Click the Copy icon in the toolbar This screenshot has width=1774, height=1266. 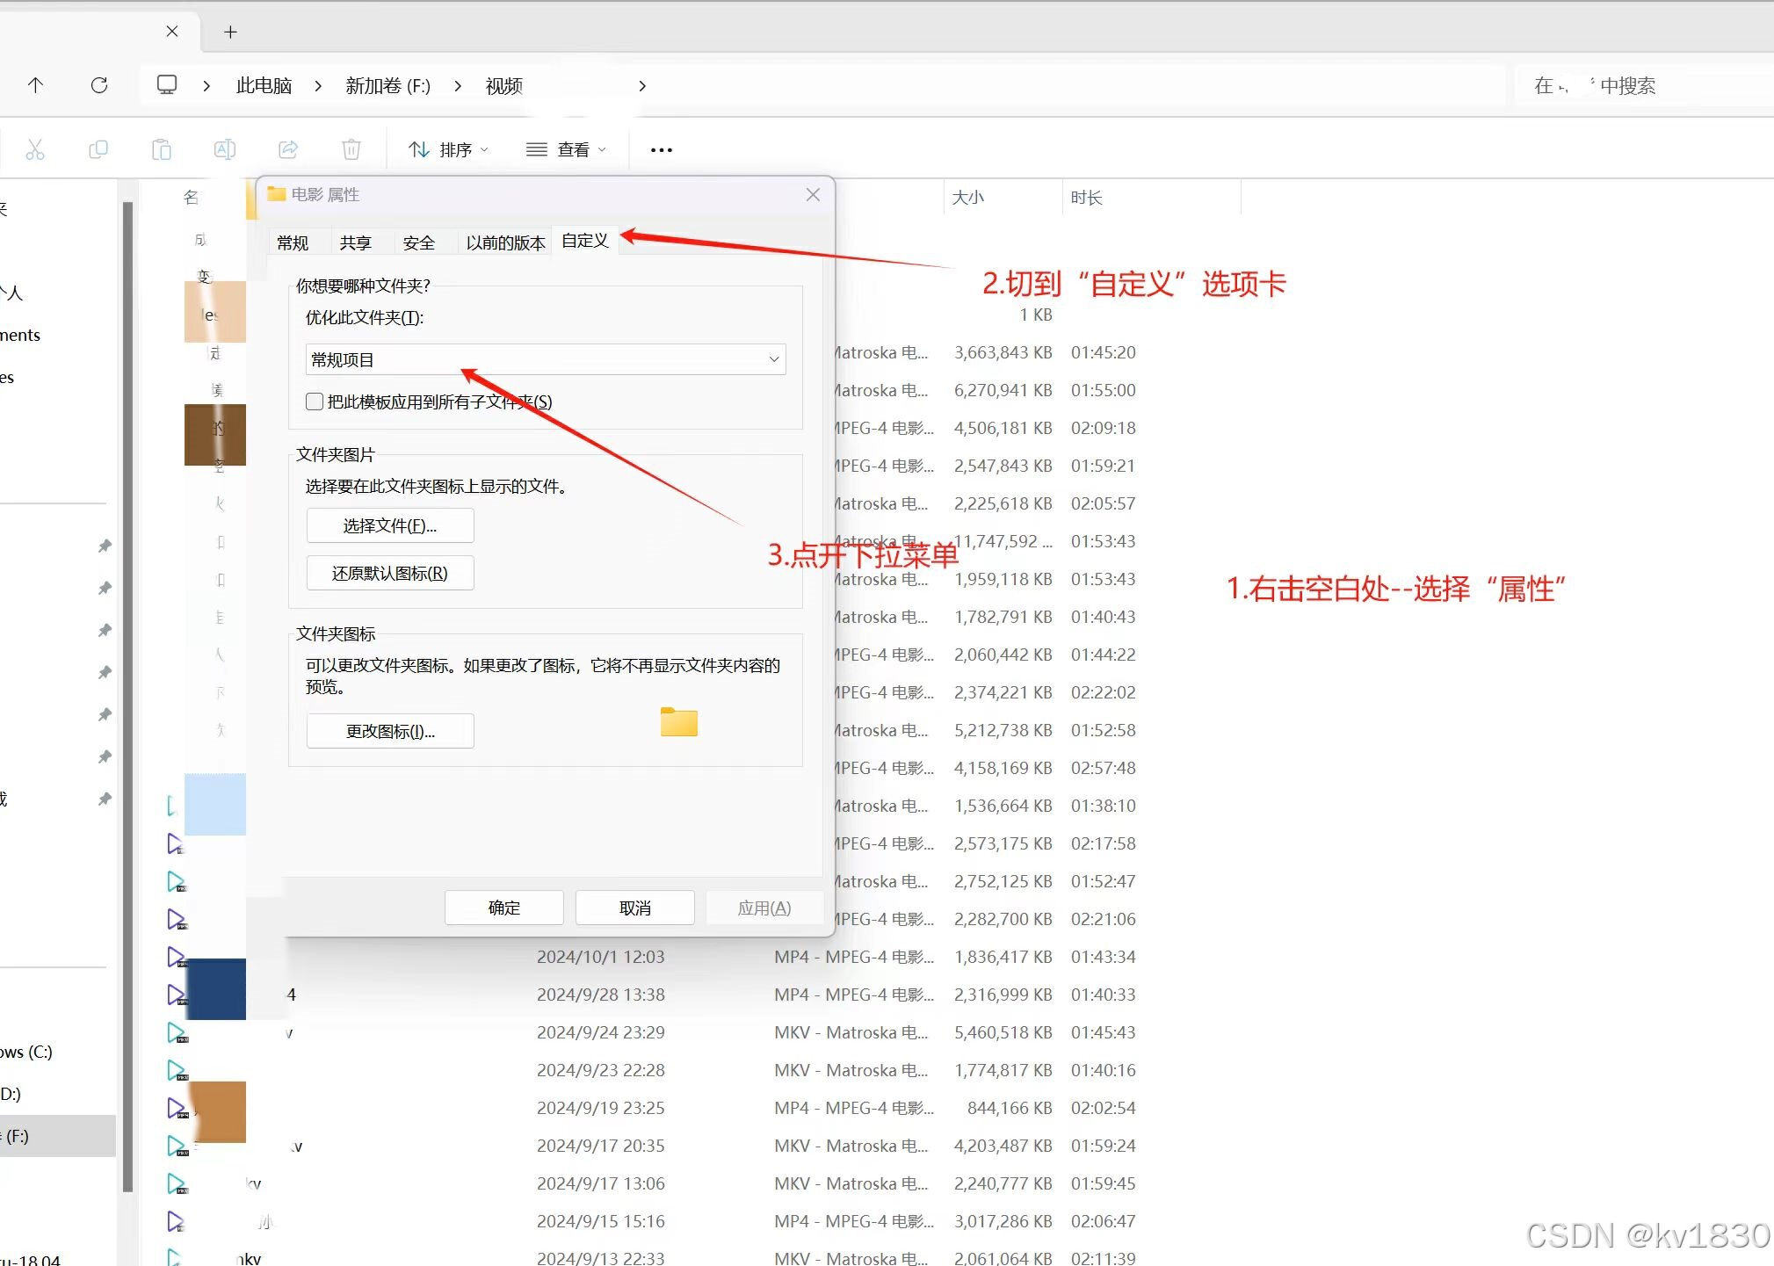[98, 149]
